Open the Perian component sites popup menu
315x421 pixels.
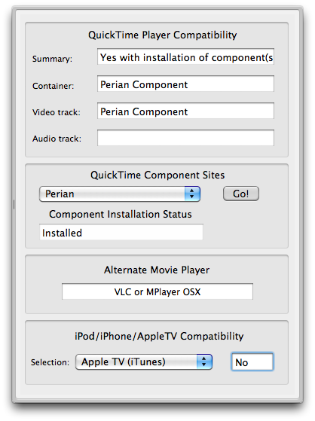point(120,194)
